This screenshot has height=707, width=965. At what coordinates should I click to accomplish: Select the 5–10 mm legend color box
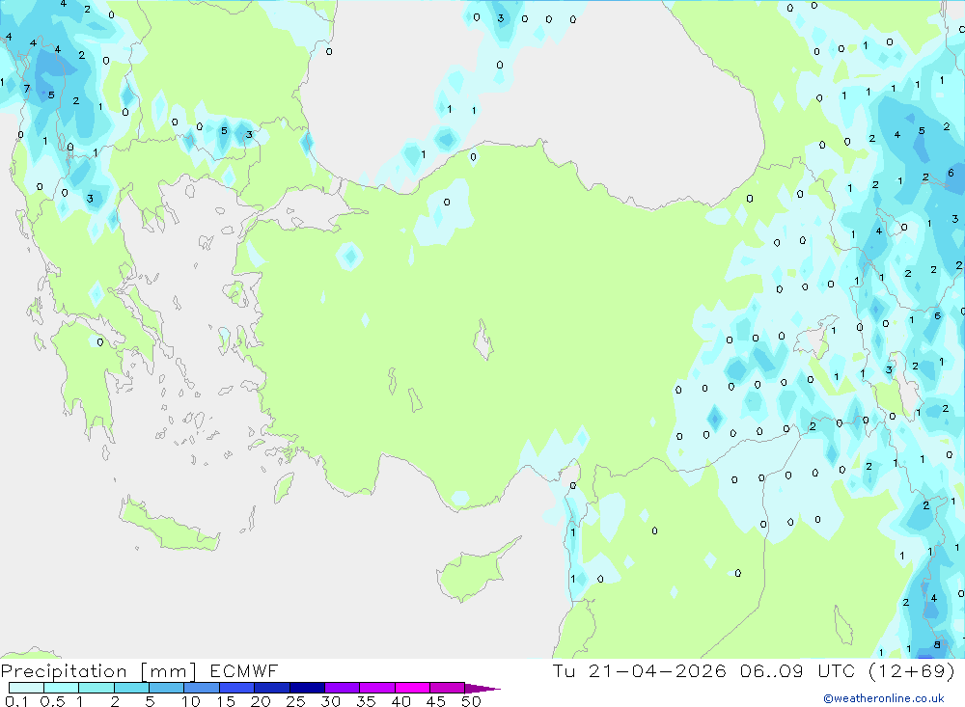[167, 688]
